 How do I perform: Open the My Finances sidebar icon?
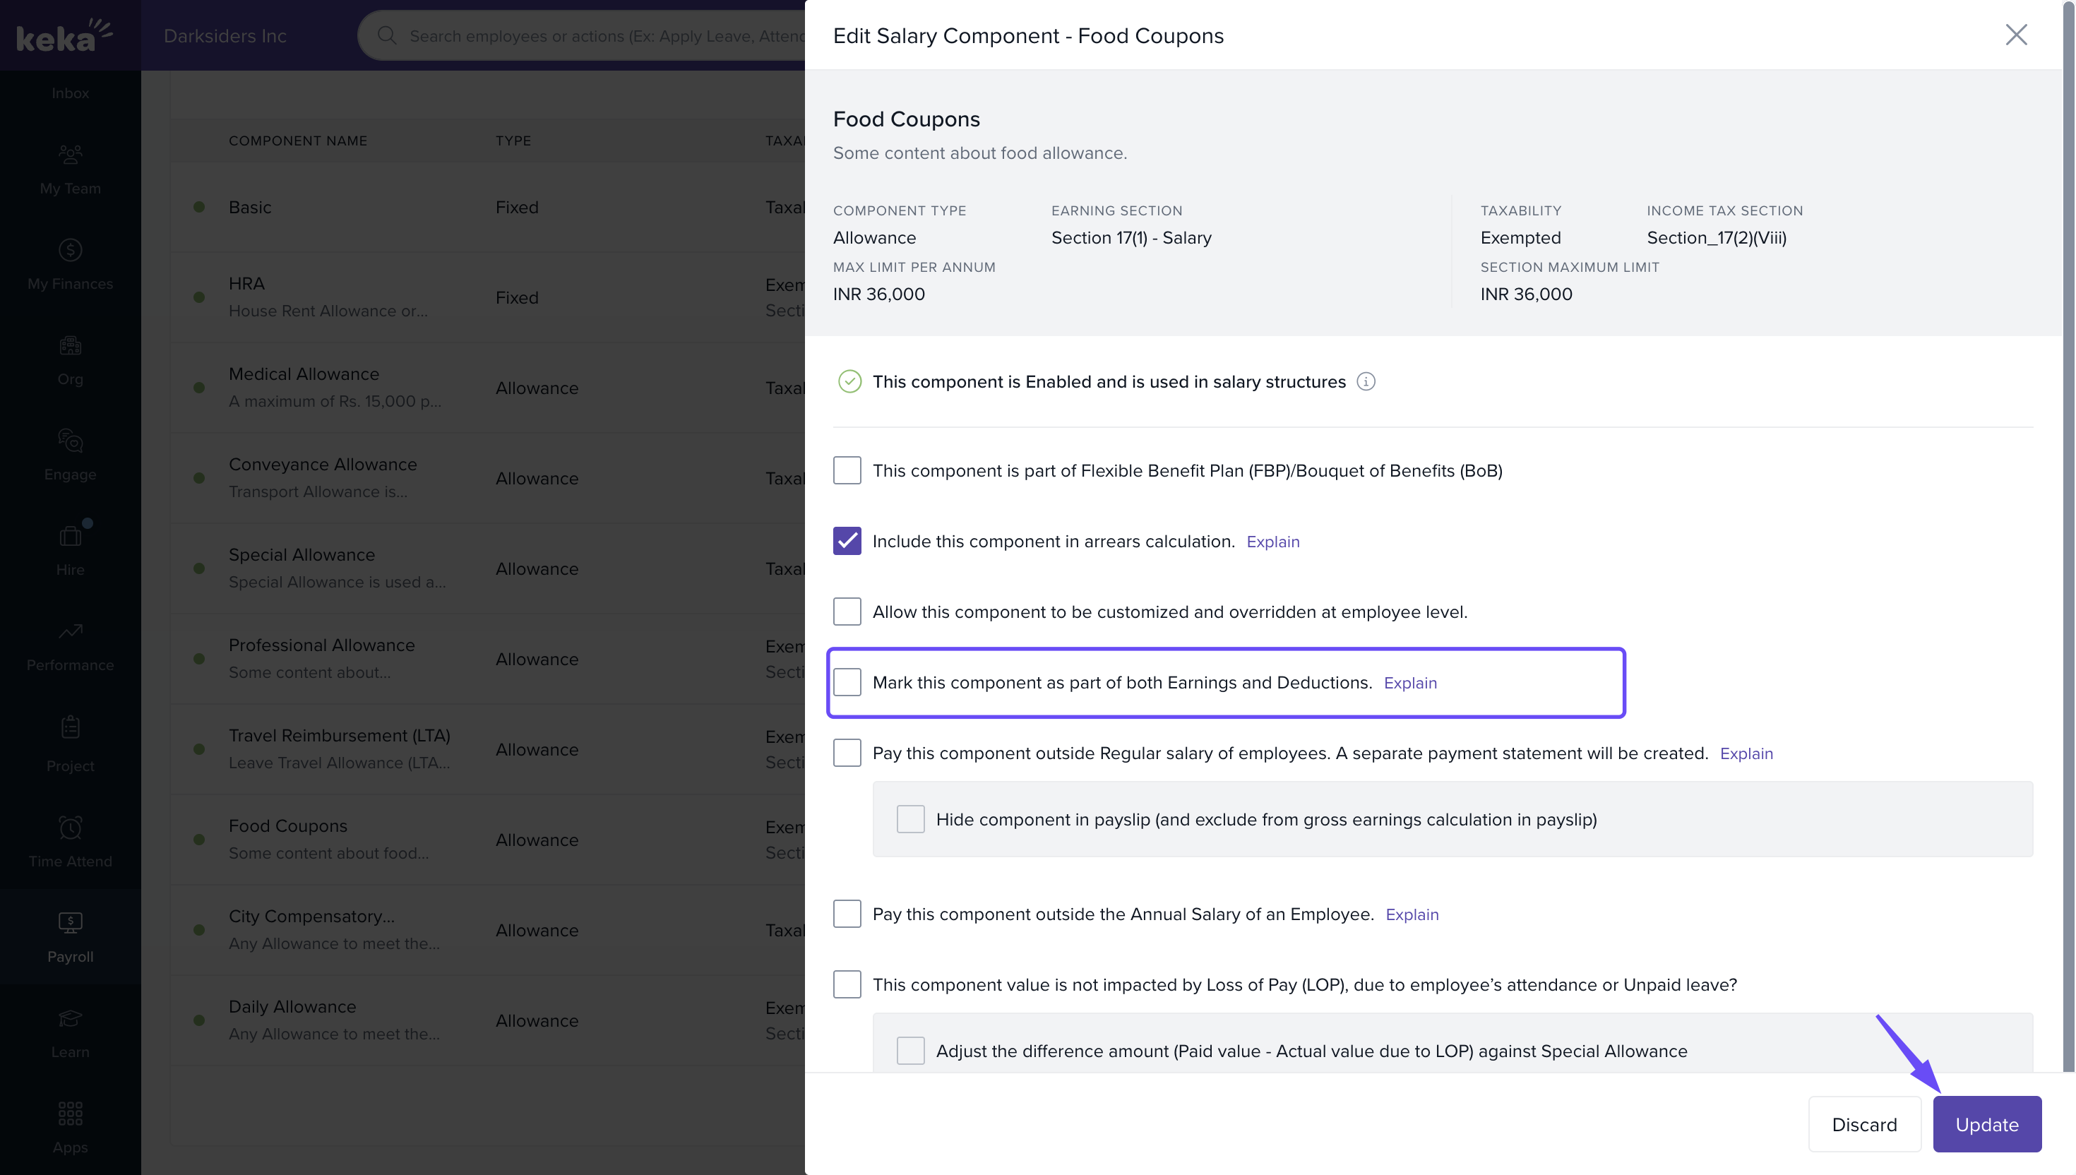pyautogui.click(x=70, y=249)
